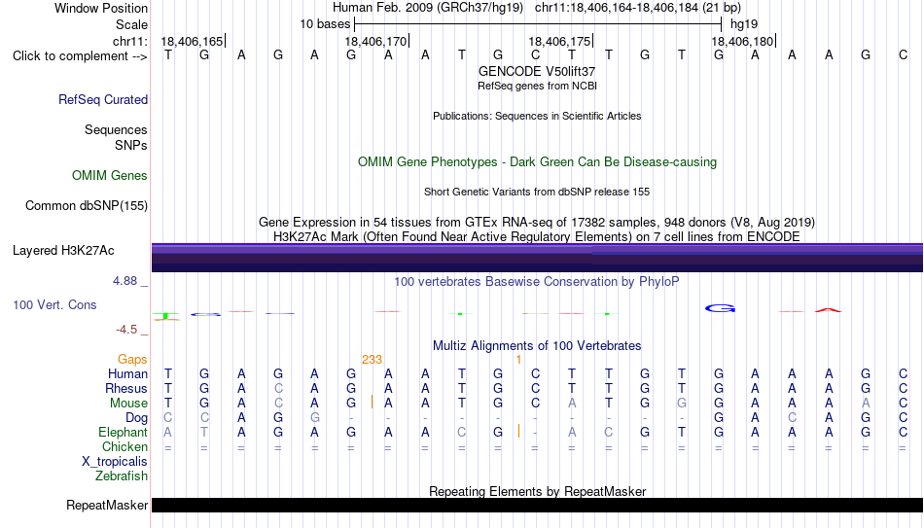
Task: Click the X_tropicalis species row label
Action: (115, 462)
